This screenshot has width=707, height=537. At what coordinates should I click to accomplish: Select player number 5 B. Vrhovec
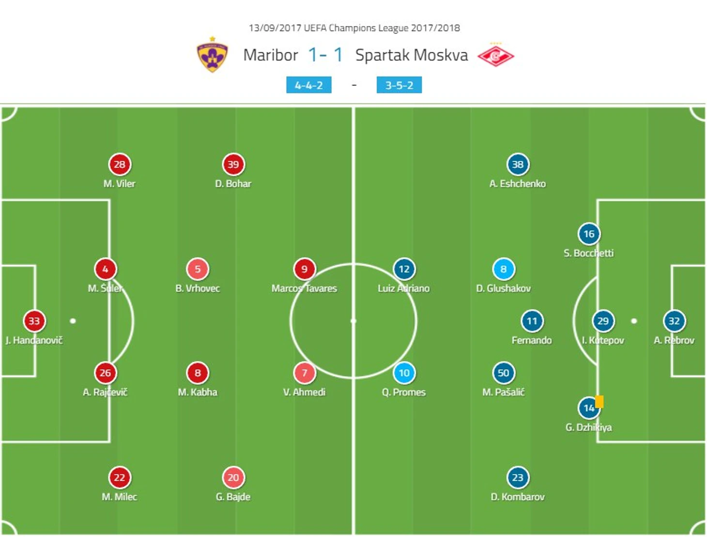pos(198,269)
